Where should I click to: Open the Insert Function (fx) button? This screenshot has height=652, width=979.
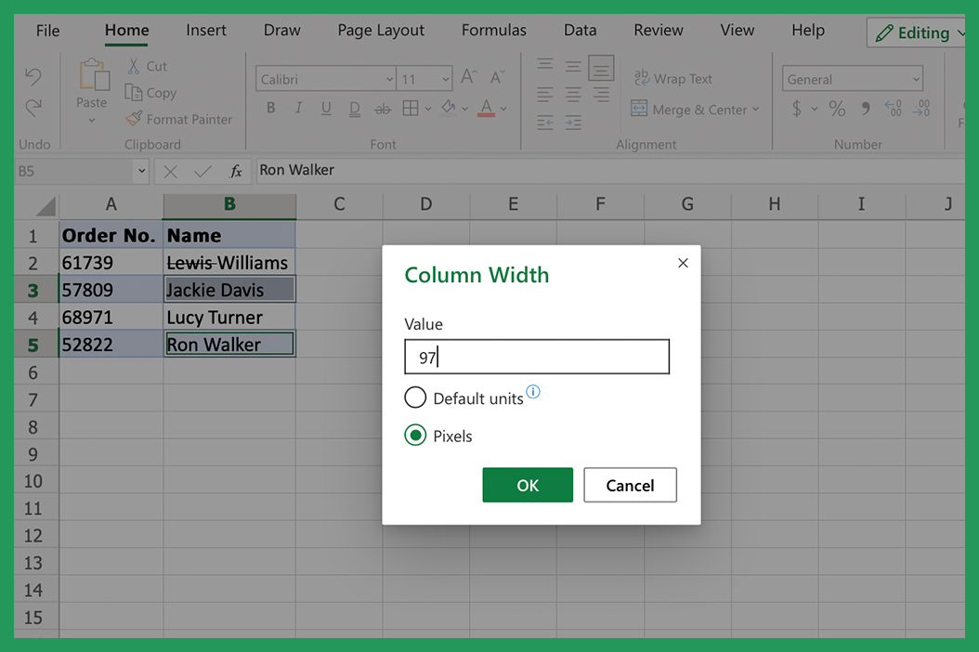[x=236, y=171]
